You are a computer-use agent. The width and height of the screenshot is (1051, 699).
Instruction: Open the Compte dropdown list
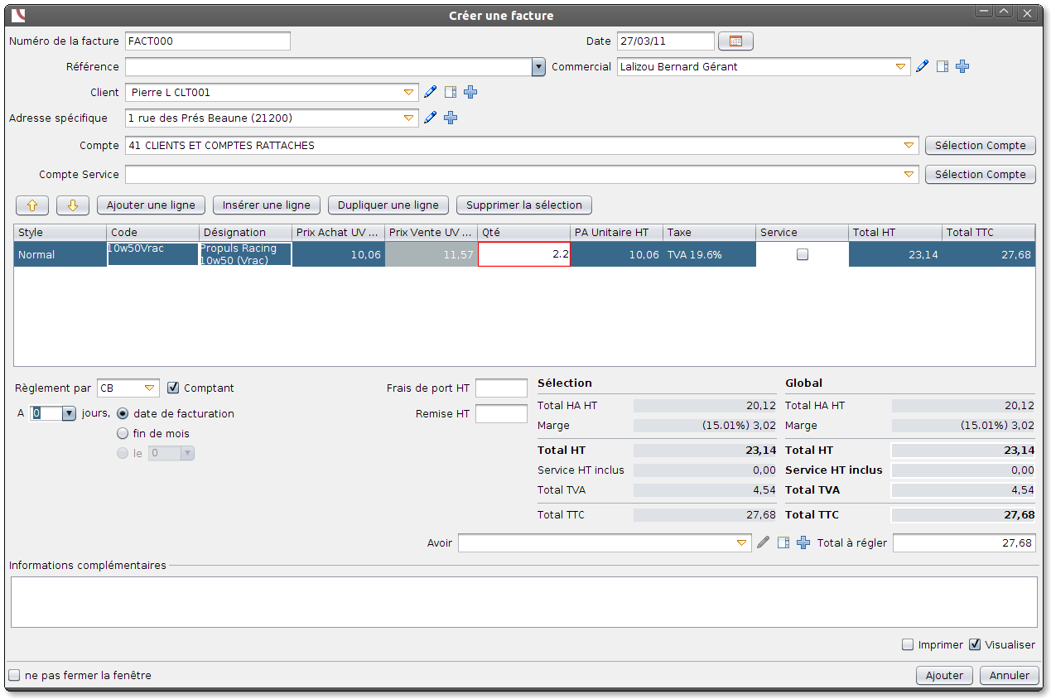click(909, 146)
